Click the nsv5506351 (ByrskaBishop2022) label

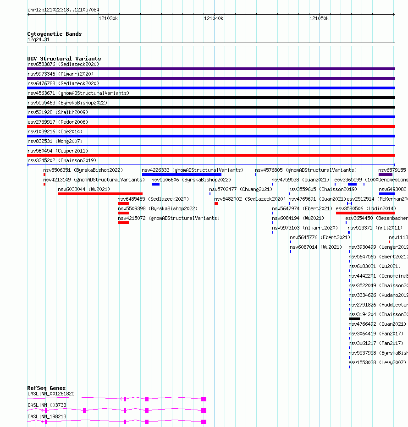coord(83,170)
